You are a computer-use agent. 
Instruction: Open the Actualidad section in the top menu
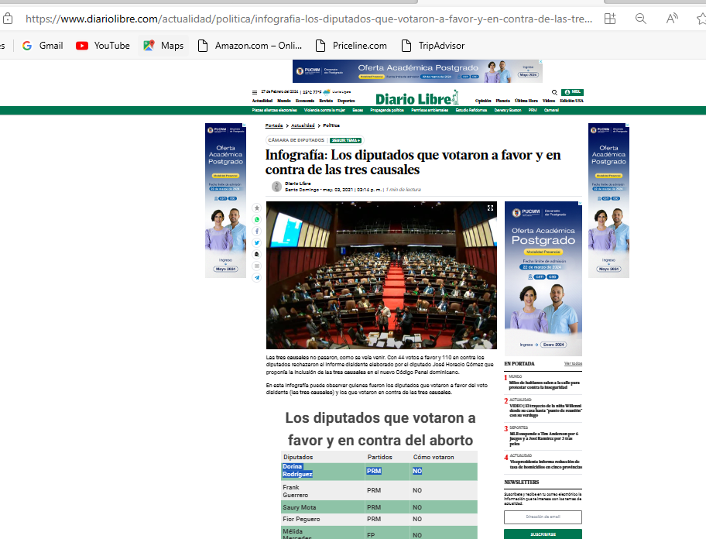[x=262, y=101]
